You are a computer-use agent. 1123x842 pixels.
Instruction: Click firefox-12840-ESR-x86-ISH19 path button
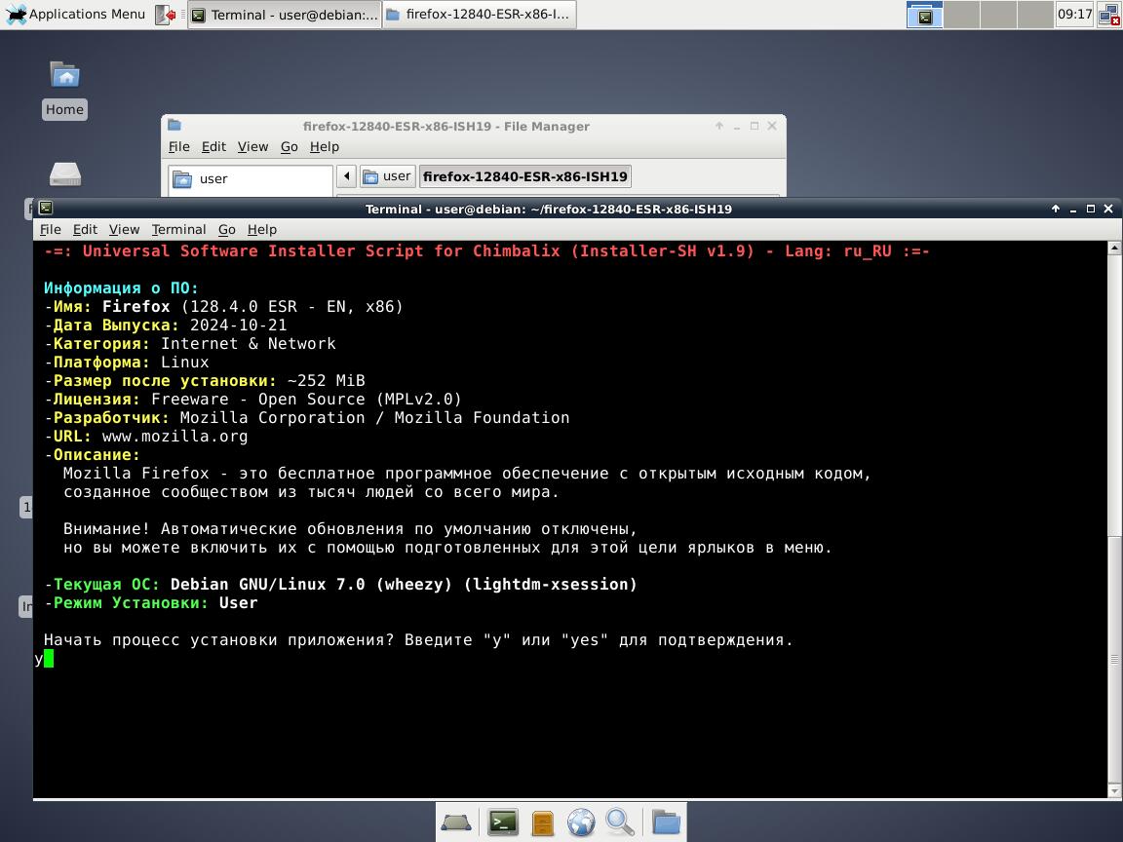point(525,176)
